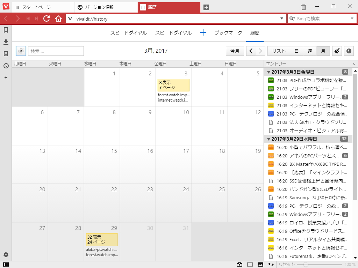The image size is (358, 268).
Task: Go to the next month arrow
Action: (260, 51)
